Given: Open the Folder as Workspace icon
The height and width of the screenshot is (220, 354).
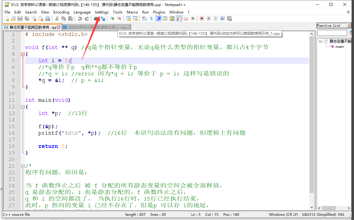Looking at the screenshot, I should point(186,19).
